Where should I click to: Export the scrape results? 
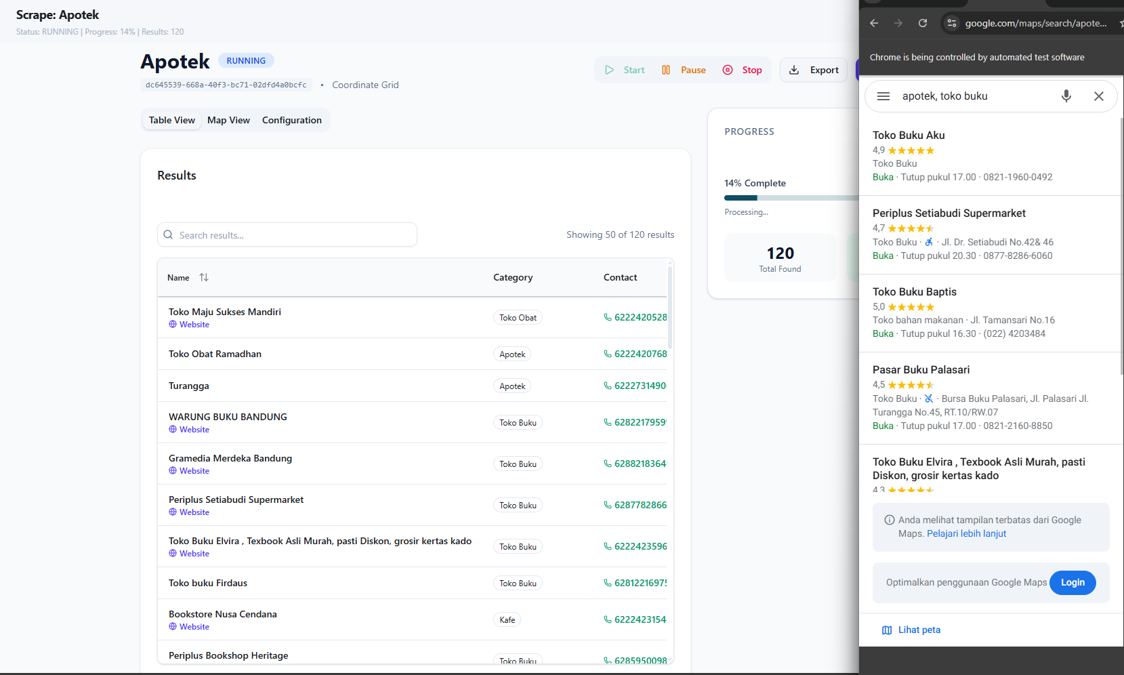pos(814,70)
